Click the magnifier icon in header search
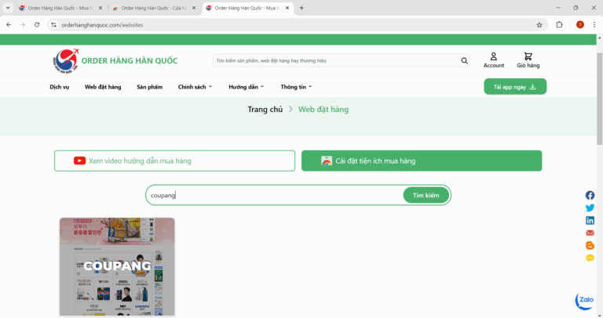This screenshot has width=603, height=318. 464,60
